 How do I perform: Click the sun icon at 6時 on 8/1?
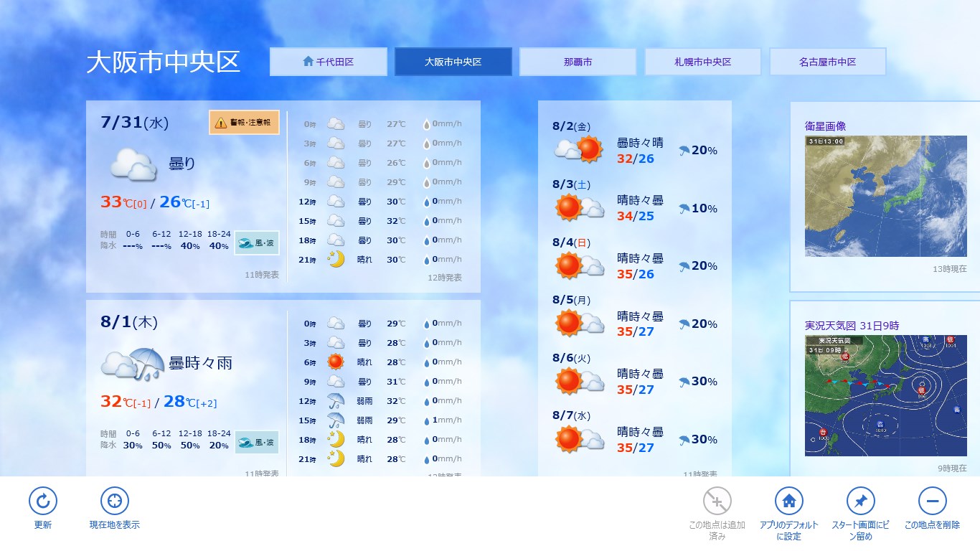336,362
